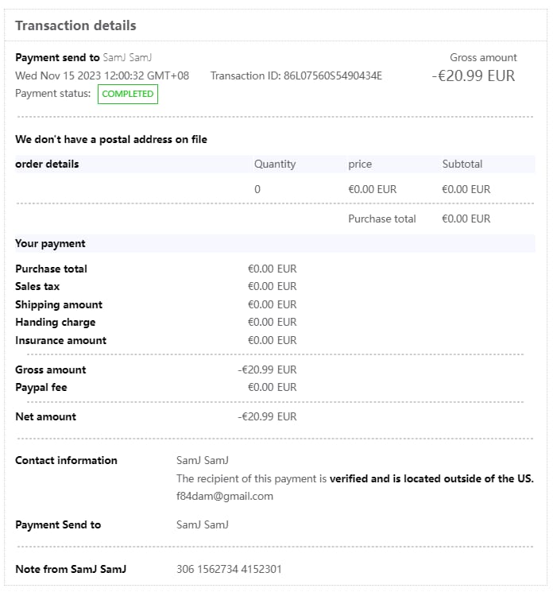Click the price column header
The width and height of the screenshot is (553, 592).
click(359, 164)
